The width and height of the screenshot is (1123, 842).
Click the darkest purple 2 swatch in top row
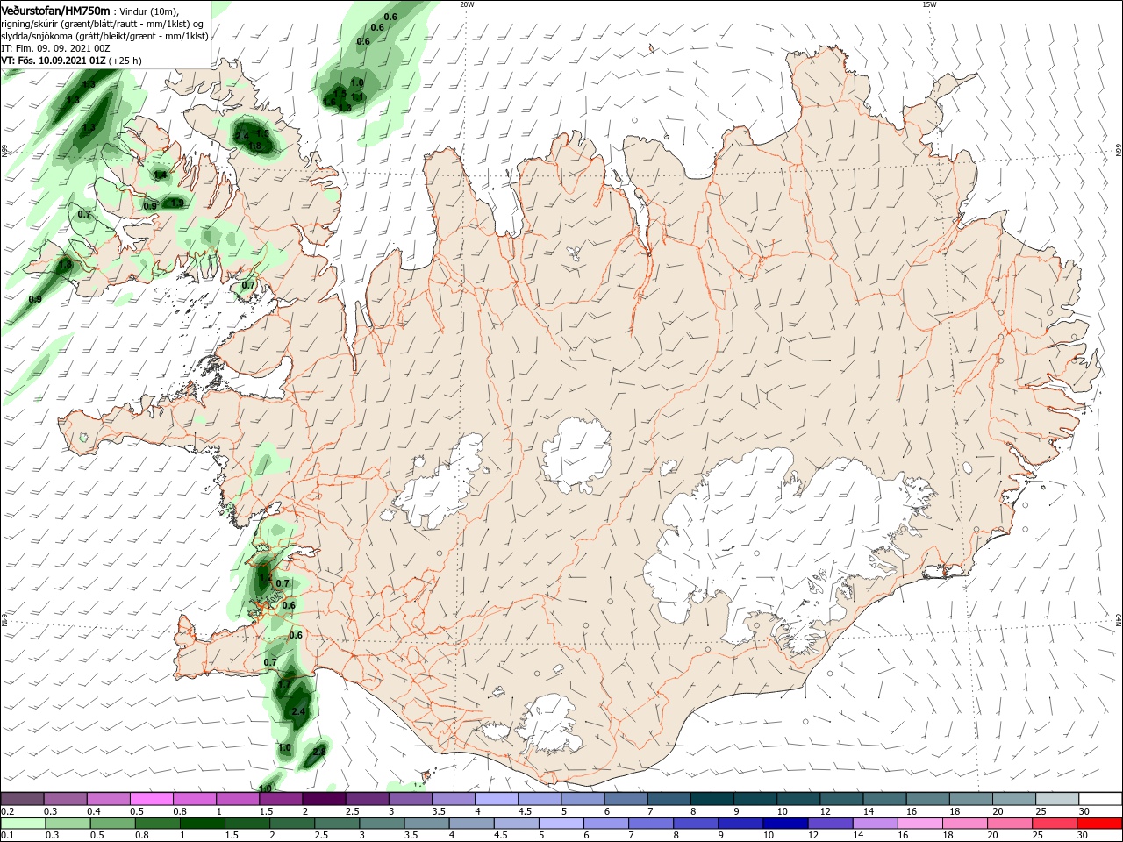click(324, 798)
